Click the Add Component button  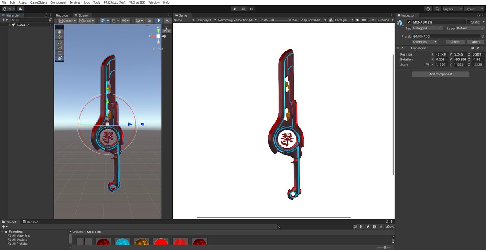(x=441, y=74)
